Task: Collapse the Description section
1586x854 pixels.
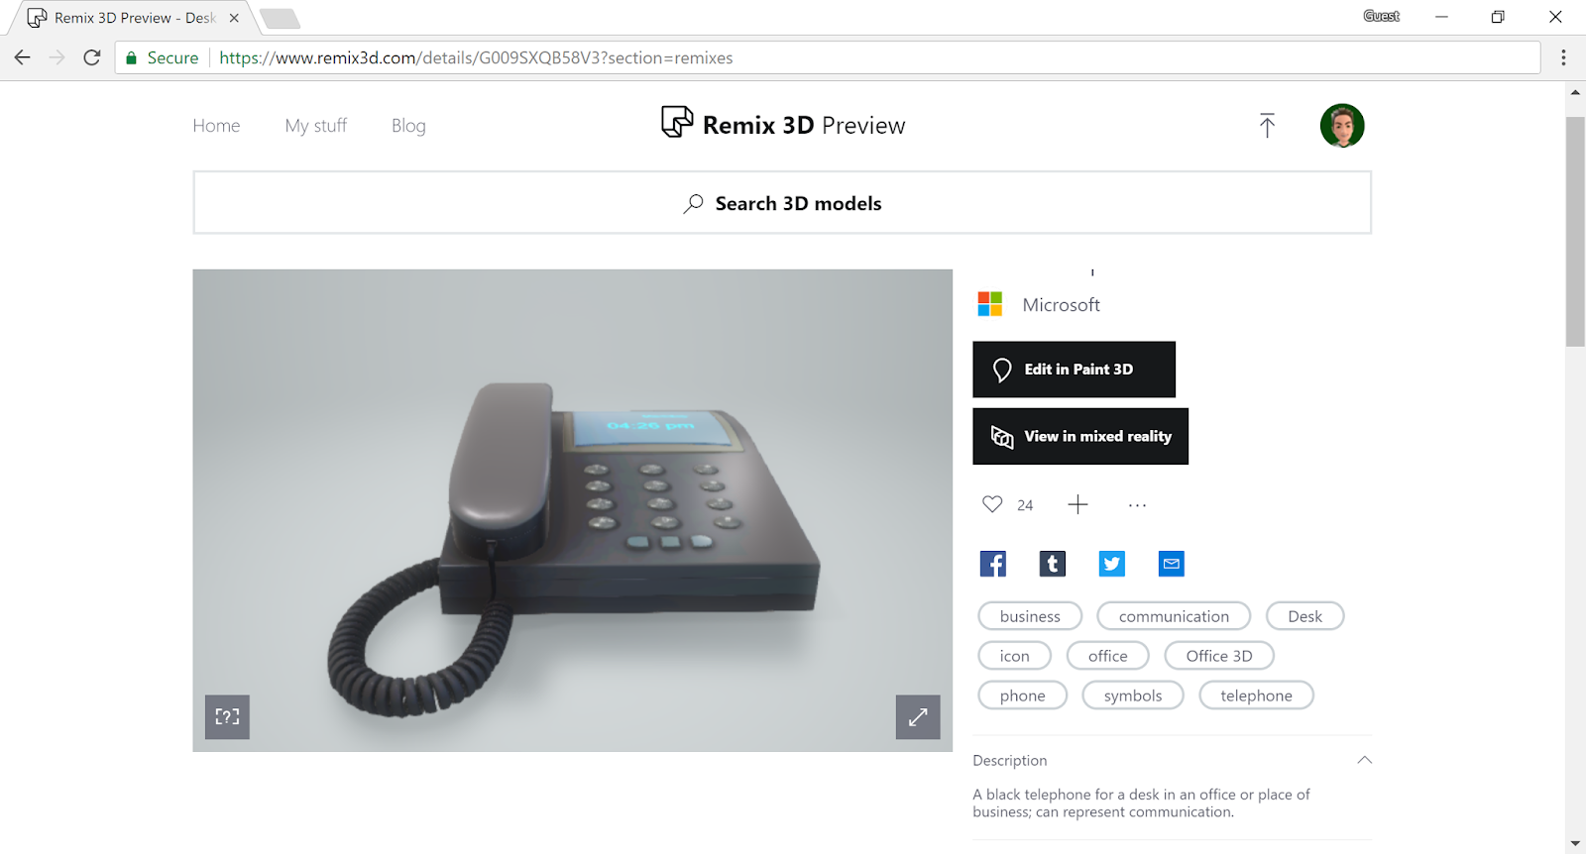Action: point(1364,760)
